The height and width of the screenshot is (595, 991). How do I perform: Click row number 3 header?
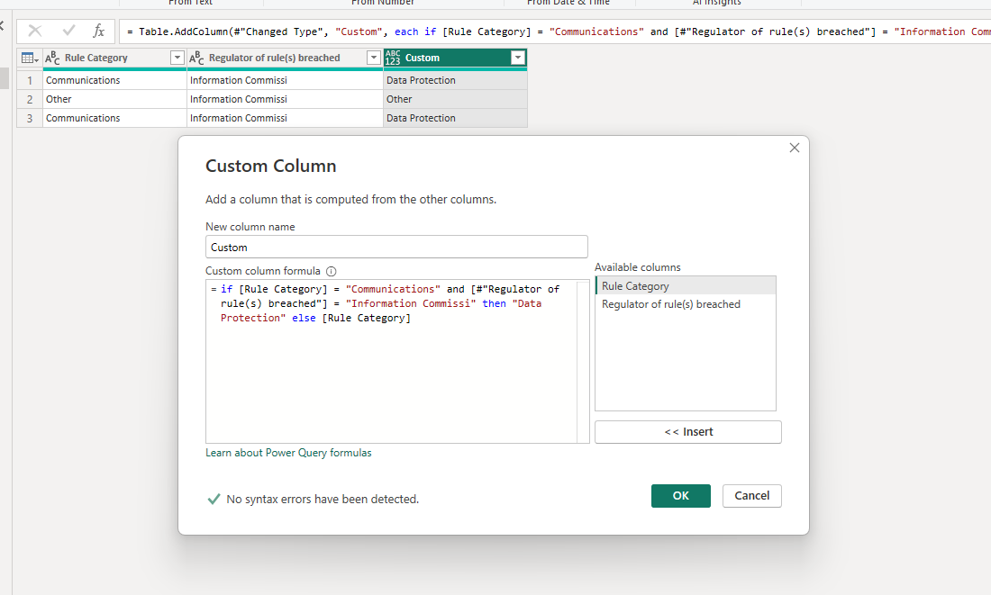pos(30,118)
